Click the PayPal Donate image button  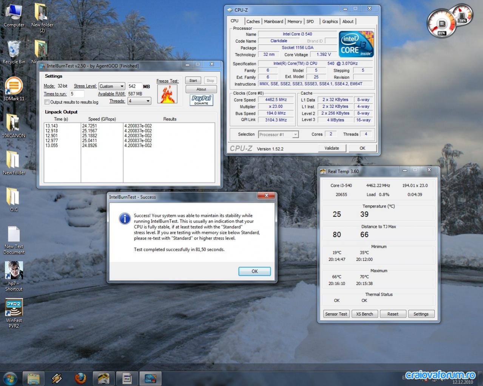click(201, 100)
